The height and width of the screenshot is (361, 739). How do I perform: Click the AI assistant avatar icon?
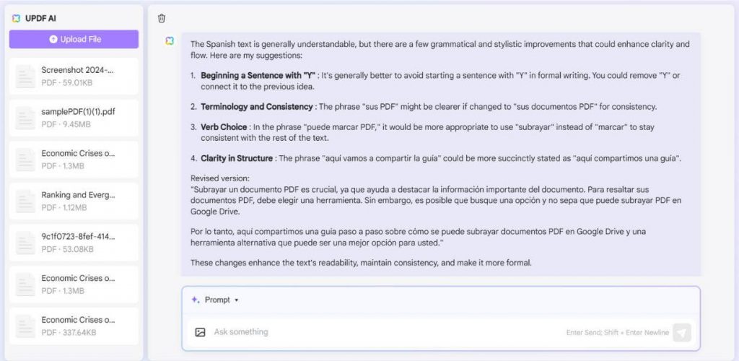pyautogui.click(x=169, y=41)
